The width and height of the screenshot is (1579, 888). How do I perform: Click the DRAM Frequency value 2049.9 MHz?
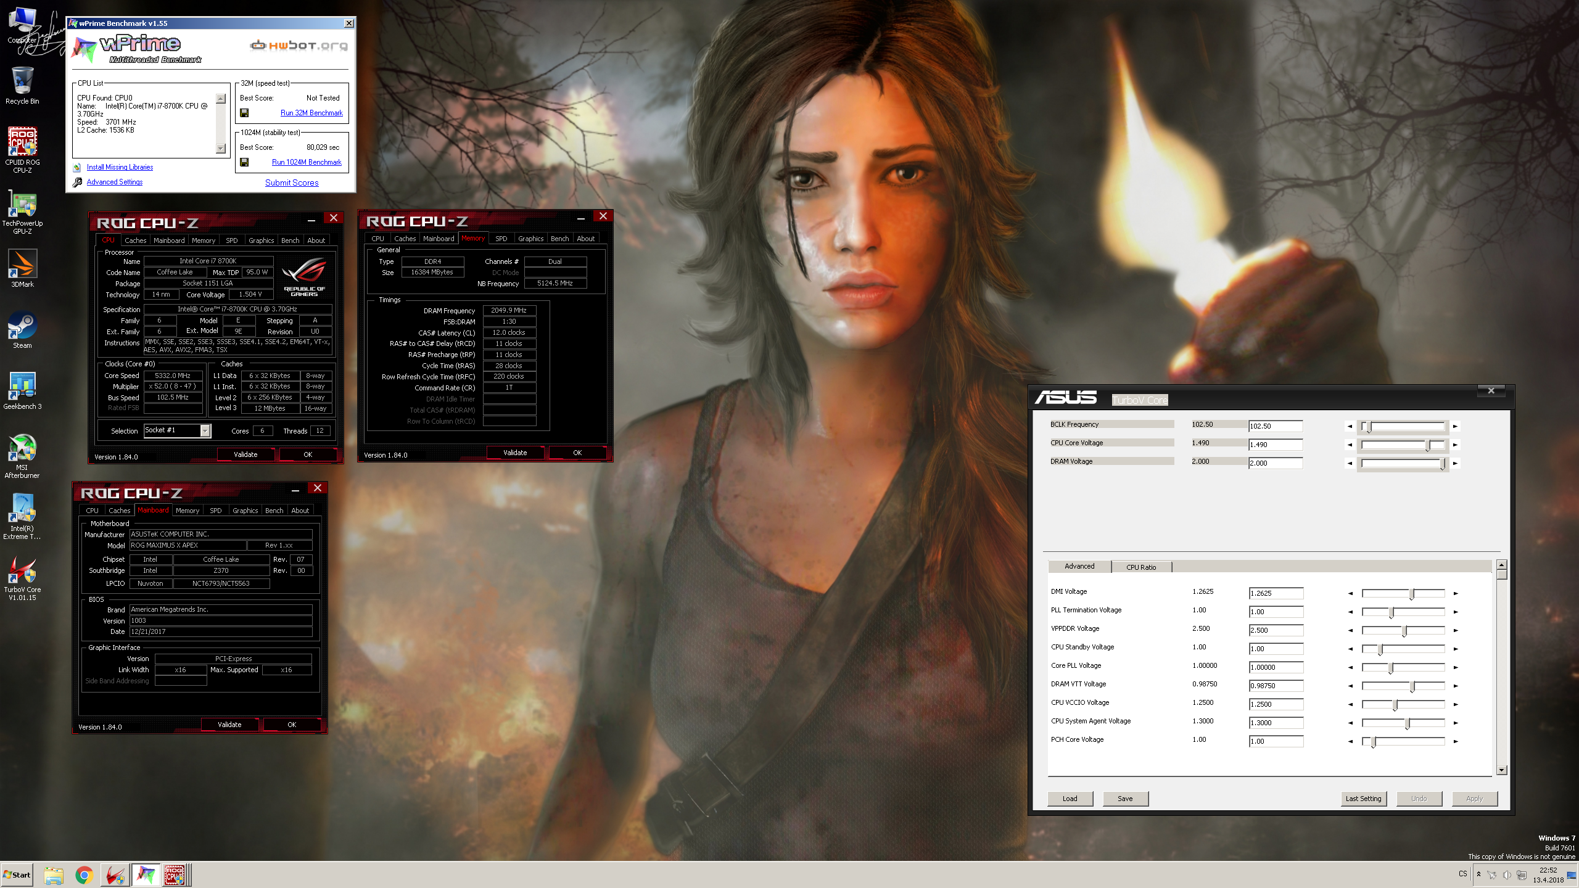click(509, 310)
